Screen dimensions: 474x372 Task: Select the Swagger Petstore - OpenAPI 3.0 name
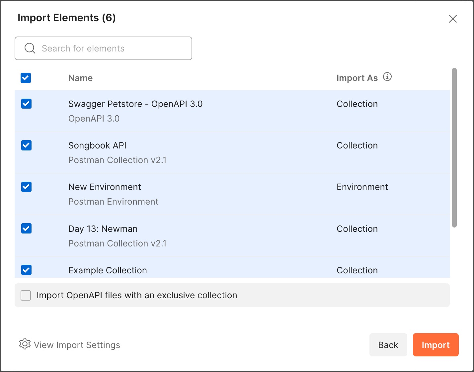pyautogui.click(x=135, y=104)
